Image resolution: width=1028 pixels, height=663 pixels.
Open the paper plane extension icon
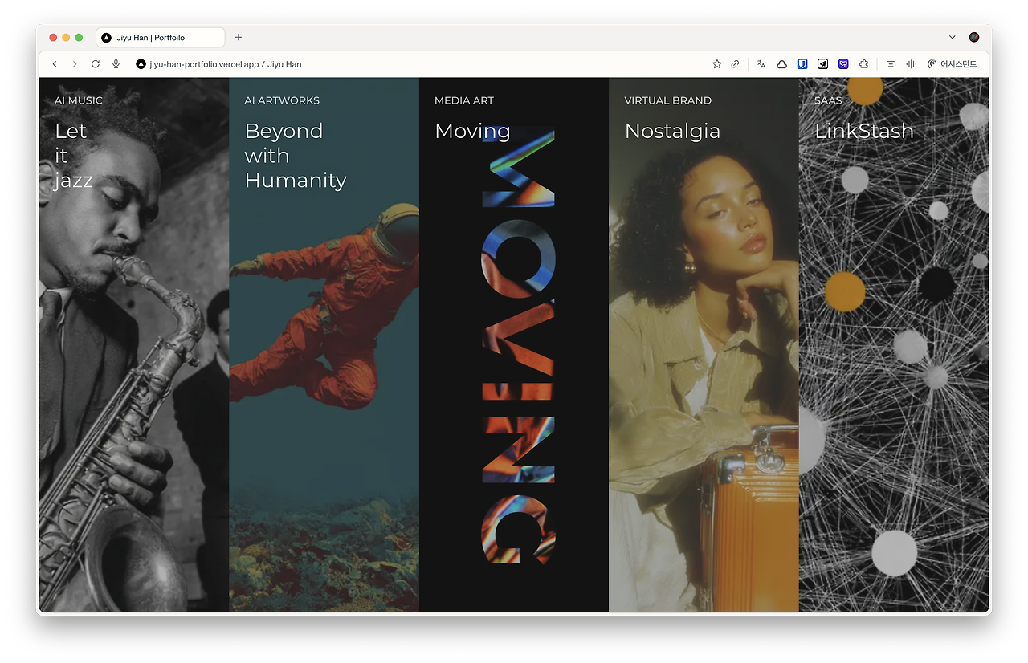point(822,64)
